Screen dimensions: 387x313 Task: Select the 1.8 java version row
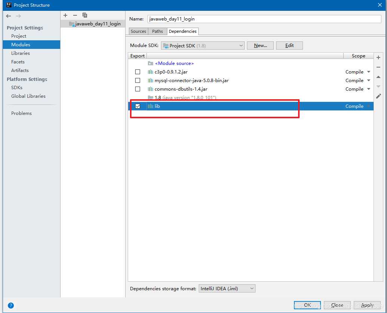coord(251,98)
